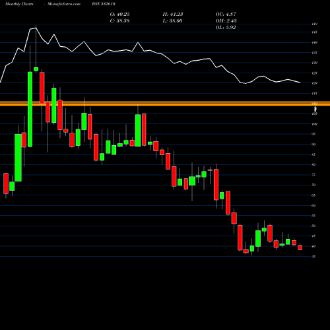The width and height of the screenshot is (330, 330).
Task: Click the '140' price axis label
Action: point(315,42)
